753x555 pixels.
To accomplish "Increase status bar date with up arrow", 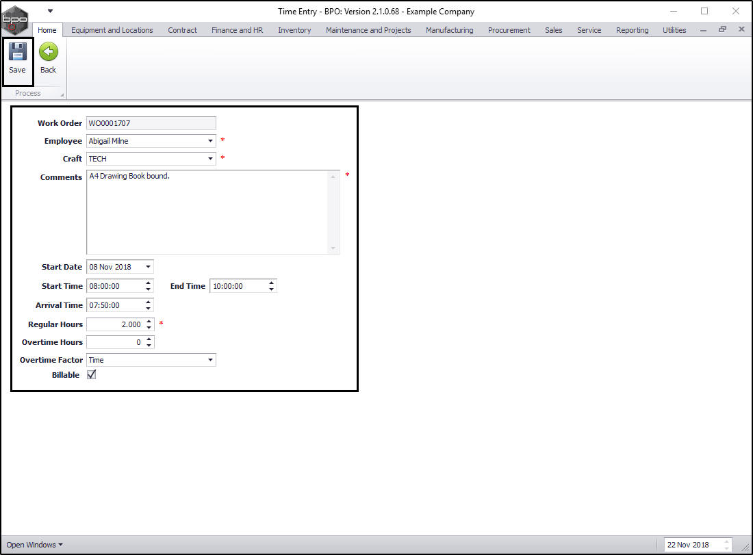I will pyautogui.click(x=726, y=542).
